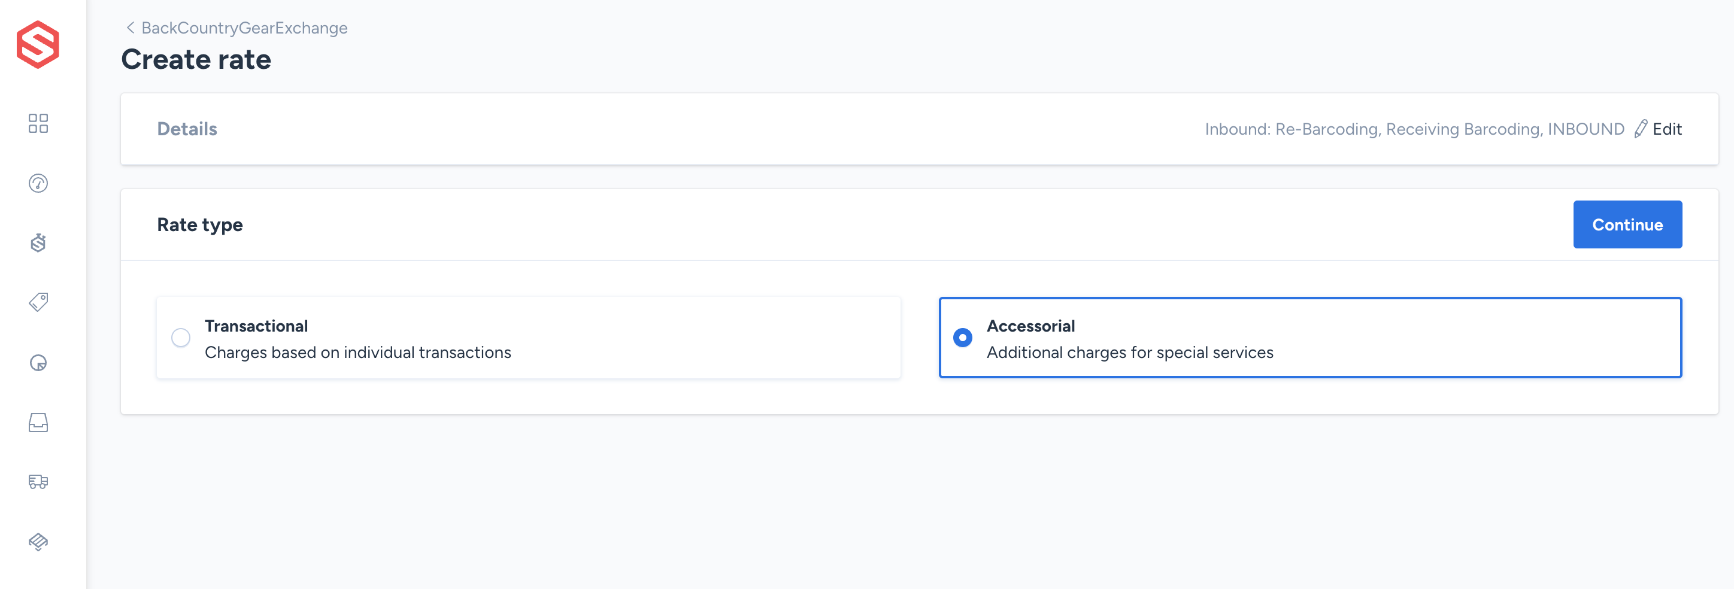Click the Edit link in Details row
The image size is (1734, 589).
1667,129
